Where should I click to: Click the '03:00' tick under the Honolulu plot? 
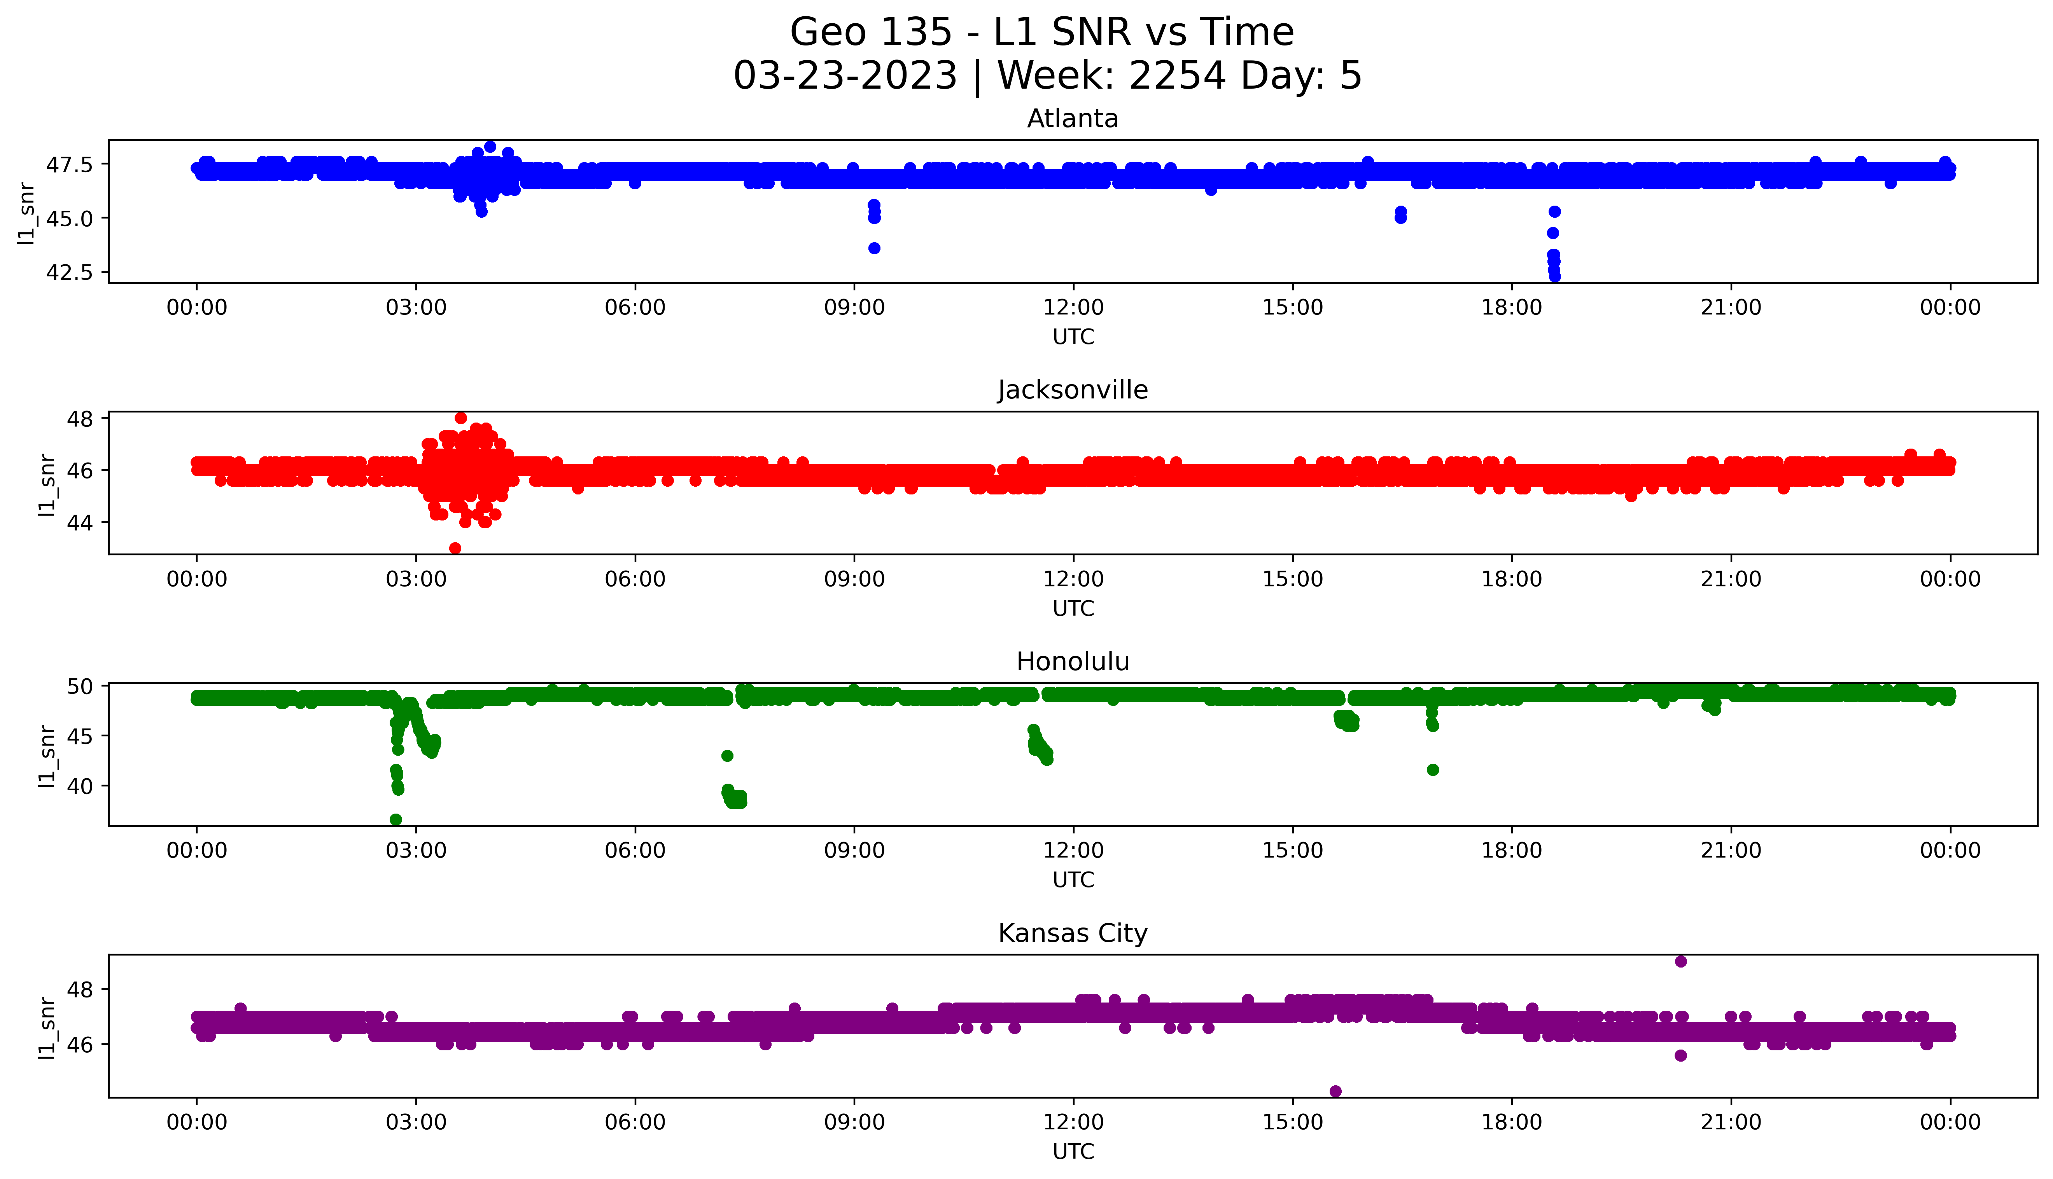tap(416, 850)
